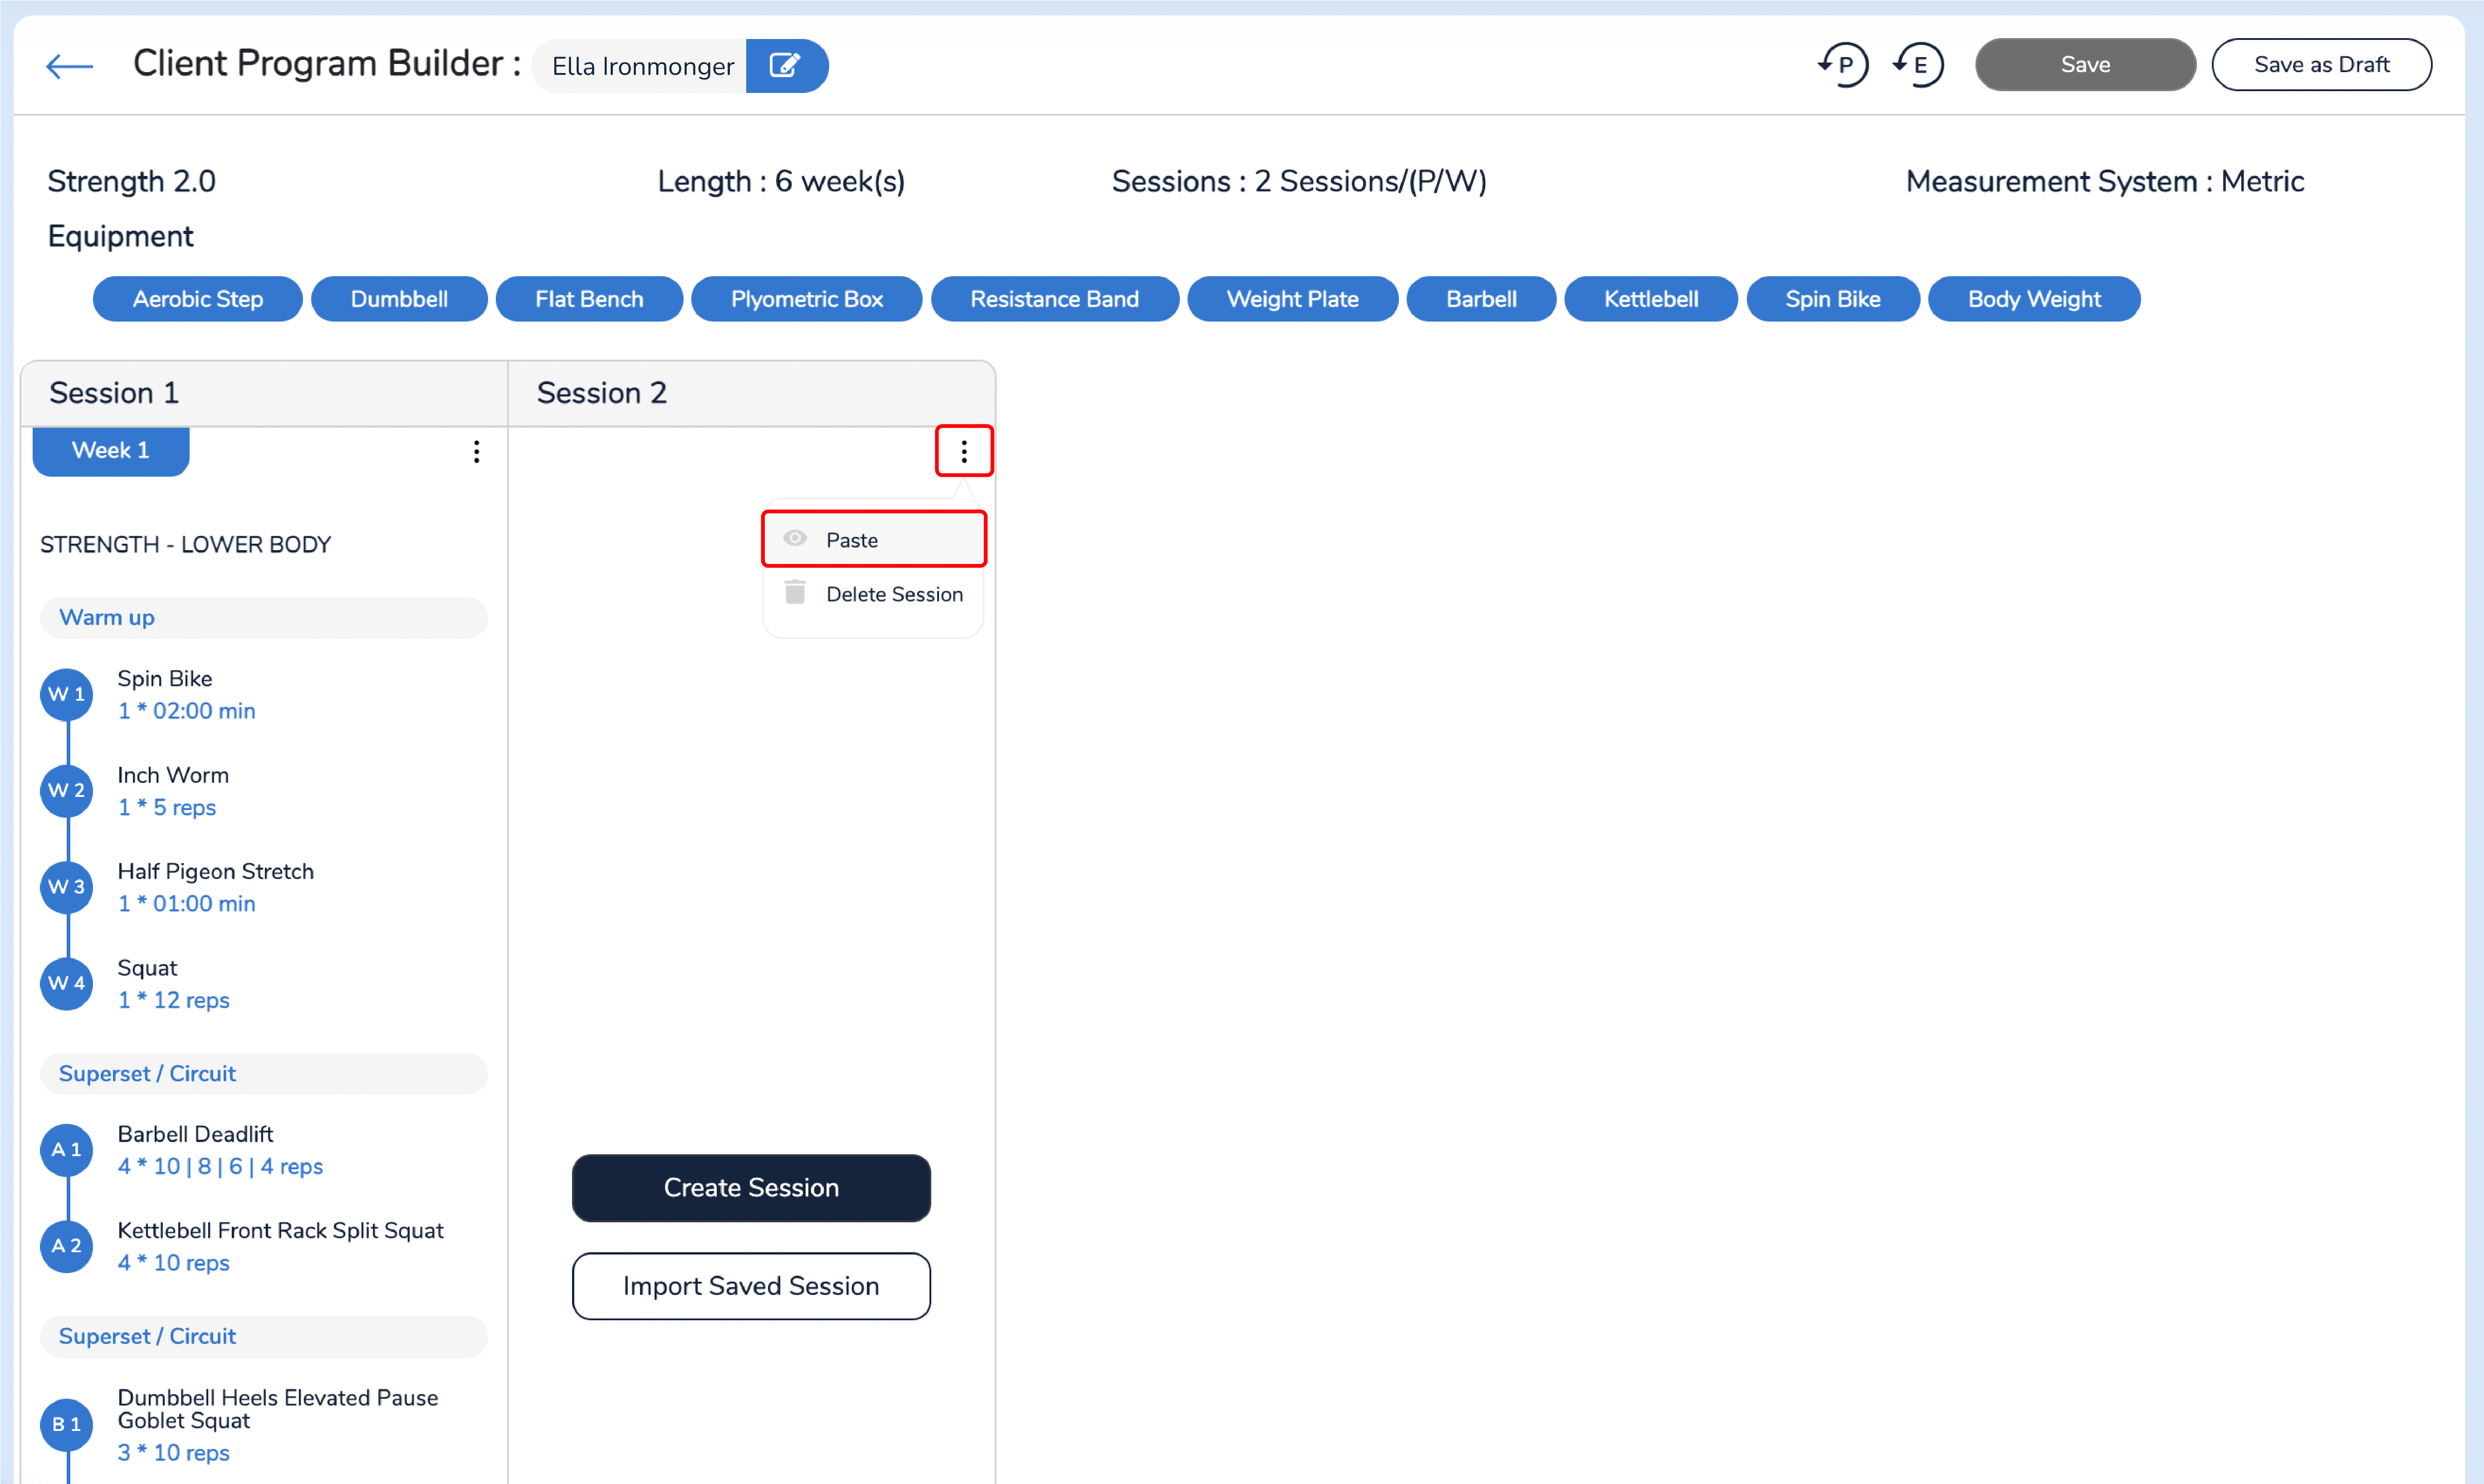The width and height of the screenshot is (2484, 1484).
Task: Open Session 2 three-dot menu
Action: point(964,452)
